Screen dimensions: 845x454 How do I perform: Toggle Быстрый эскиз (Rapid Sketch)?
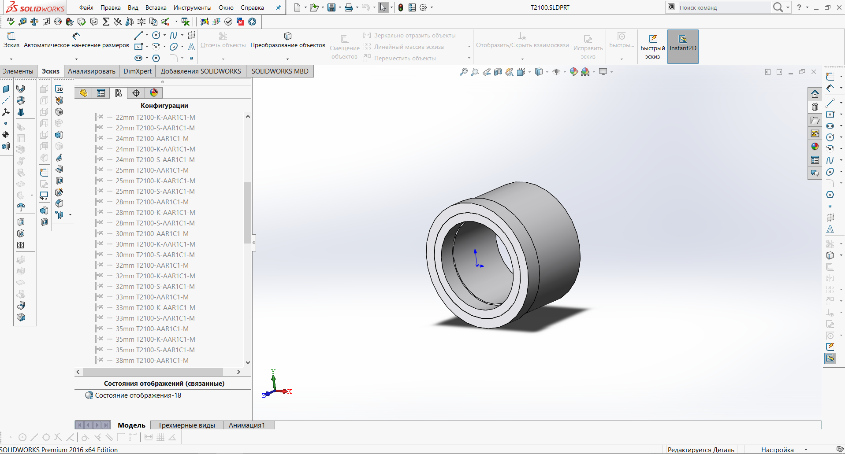(652, 47)
